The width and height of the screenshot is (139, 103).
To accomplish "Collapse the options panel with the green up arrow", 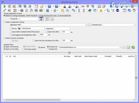I will coord(69,53).
